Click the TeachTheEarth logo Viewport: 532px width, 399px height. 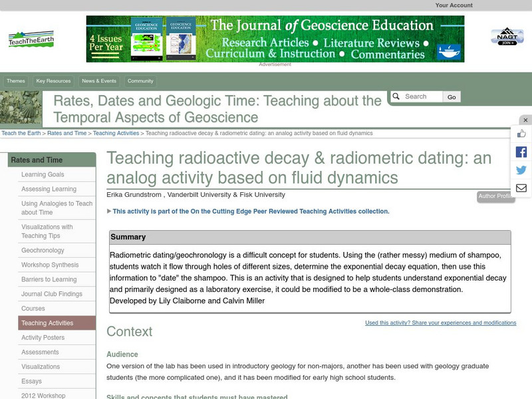coord(31,39)
